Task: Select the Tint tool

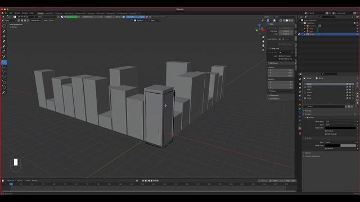Action: point(4,47)
